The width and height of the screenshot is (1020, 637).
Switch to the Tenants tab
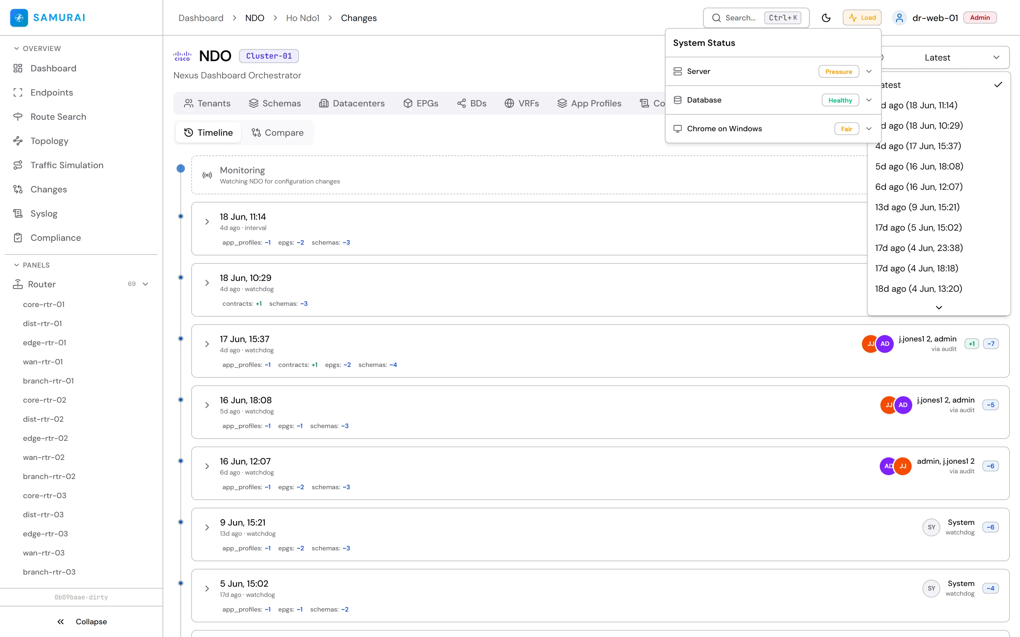coord(208,103)
